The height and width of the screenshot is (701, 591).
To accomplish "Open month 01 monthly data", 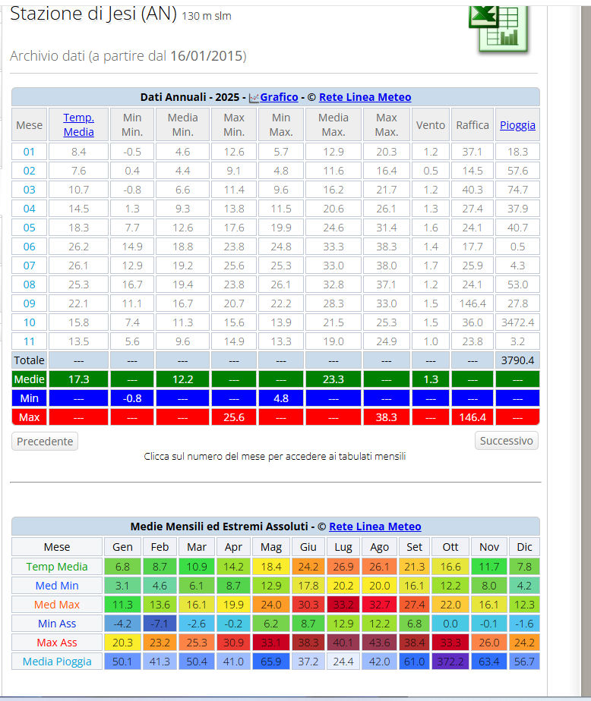I will pyautogui.click(x=29, y=152).
